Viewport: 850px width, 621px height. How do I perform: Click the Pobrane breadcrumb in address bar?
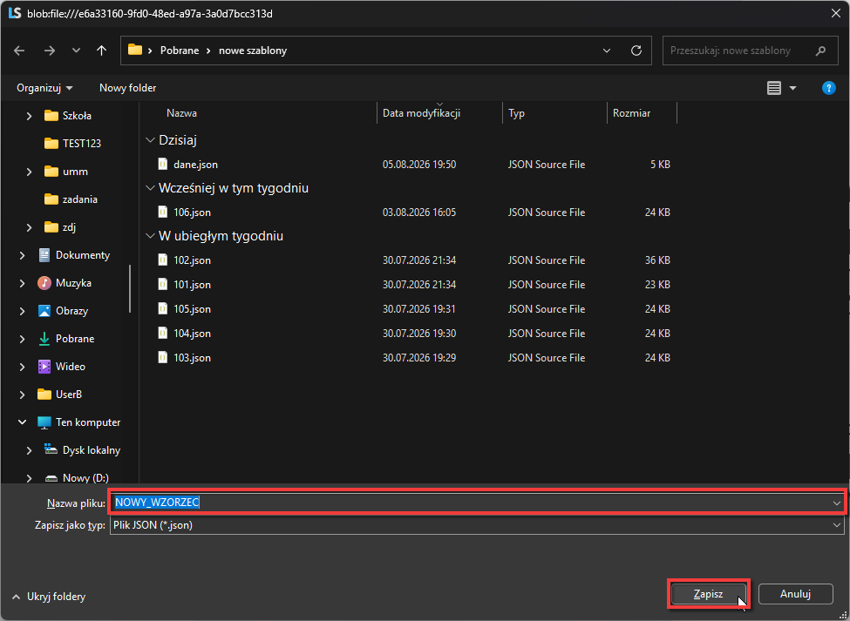180,51
